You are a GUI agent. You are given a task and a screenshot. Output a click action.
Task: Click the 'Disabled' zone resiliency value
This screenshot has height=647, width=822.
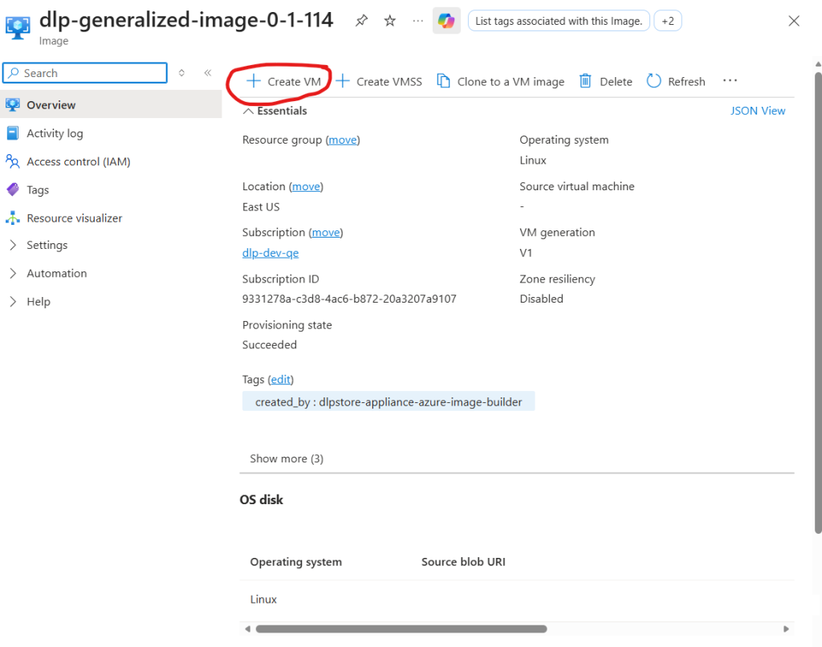[542, 299]
